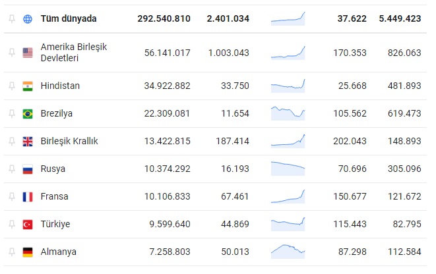Click the worldwide trend sparkline chart
Image resolution: width=436 pixels, height=274 pixels.
click(x=288, y=18)
